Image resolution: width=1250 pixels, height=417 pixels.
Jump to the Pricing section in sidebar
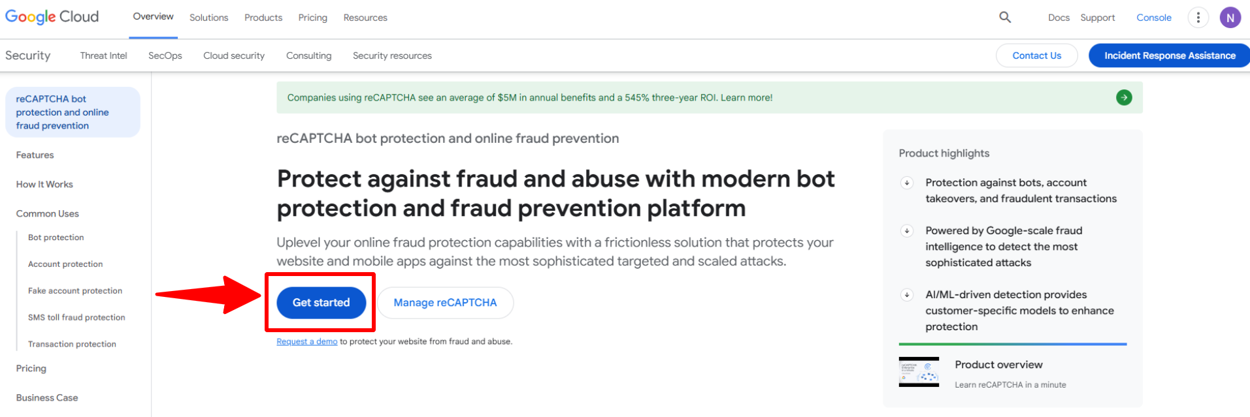click(x=31, y=369)
